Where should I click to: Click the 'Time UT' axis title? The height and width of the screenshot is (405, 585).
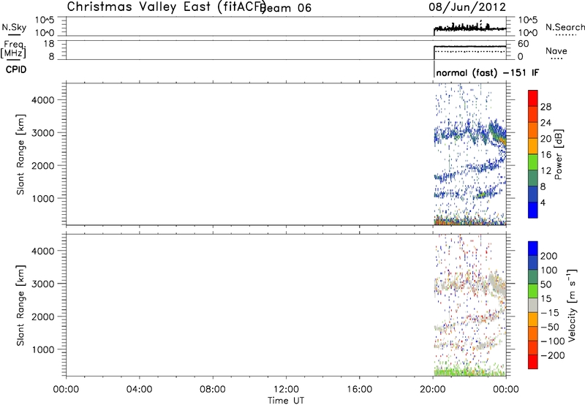pos(286,401)
